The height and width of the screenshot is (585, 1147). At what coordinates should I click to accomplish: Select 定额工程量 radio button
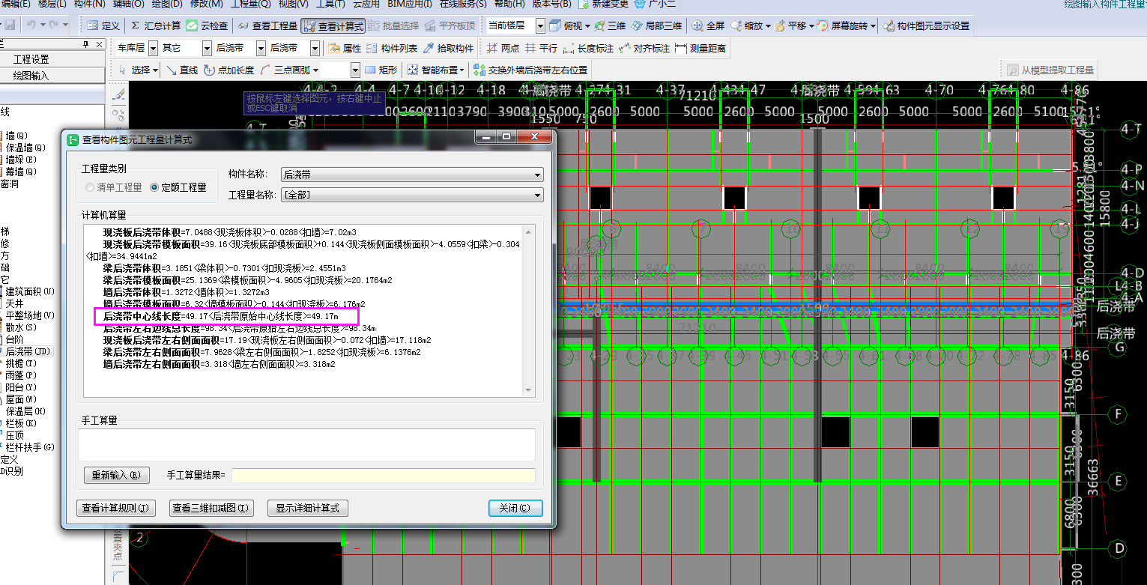point(179,187)
